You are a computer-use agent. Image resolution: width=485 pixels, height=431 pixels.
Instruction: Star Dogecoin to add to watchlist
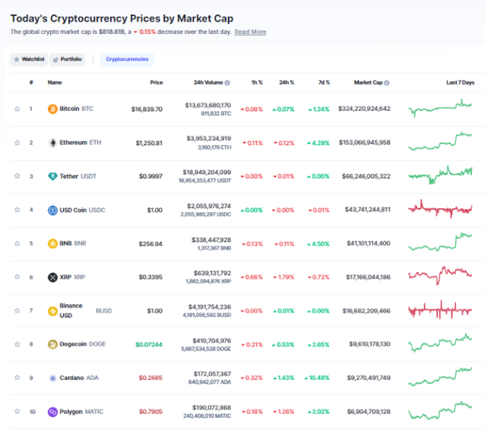tap(17, 344)
